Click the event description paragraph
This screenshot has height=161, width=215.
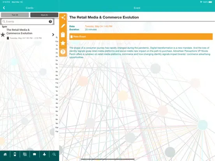[x=140, y=52]
